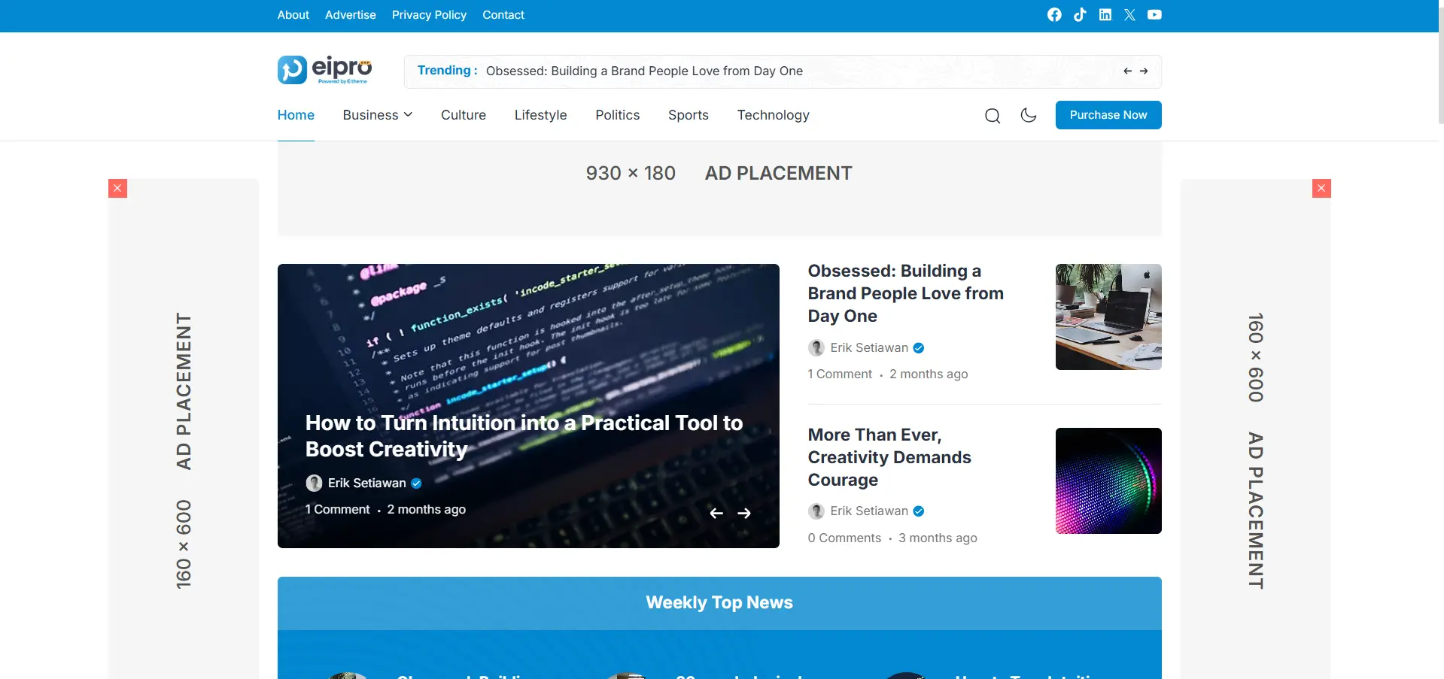
Task: Close the right sidebar ad
Action: 1321,188
